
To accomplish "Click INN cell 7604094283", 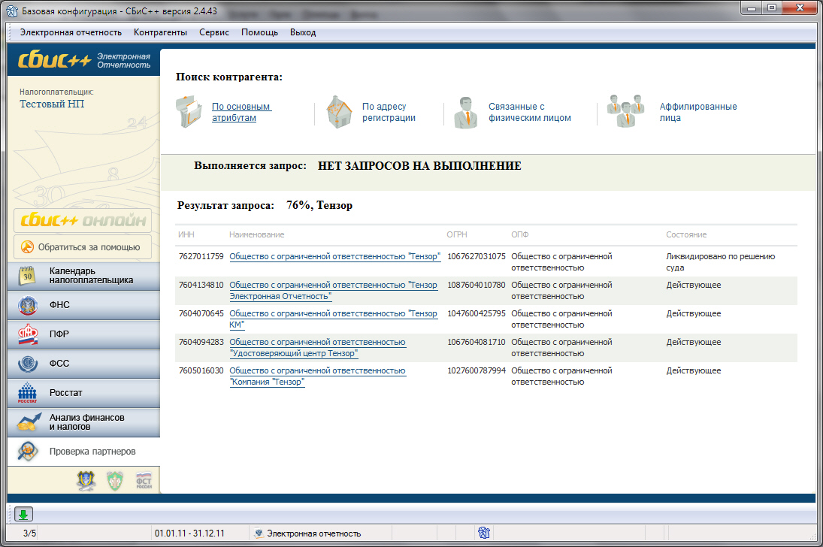I will pyautogui.click(x=201, y=343).
